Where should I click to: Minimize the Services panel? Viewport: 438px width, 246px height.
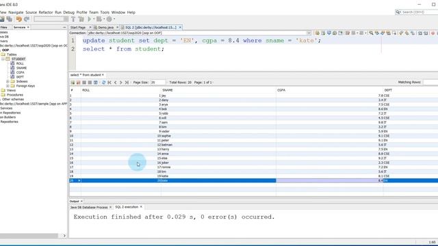[64, 27]
